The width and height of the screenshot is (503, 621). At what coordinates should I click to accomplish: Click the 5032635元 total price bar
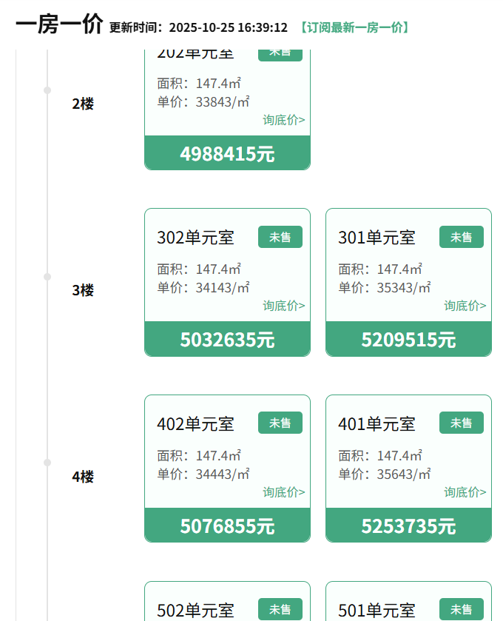click(x=227, y=340)
